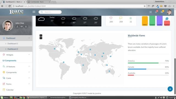Expand the UI features chevron
Screen dimensions: 176x99
pos(29,67)
